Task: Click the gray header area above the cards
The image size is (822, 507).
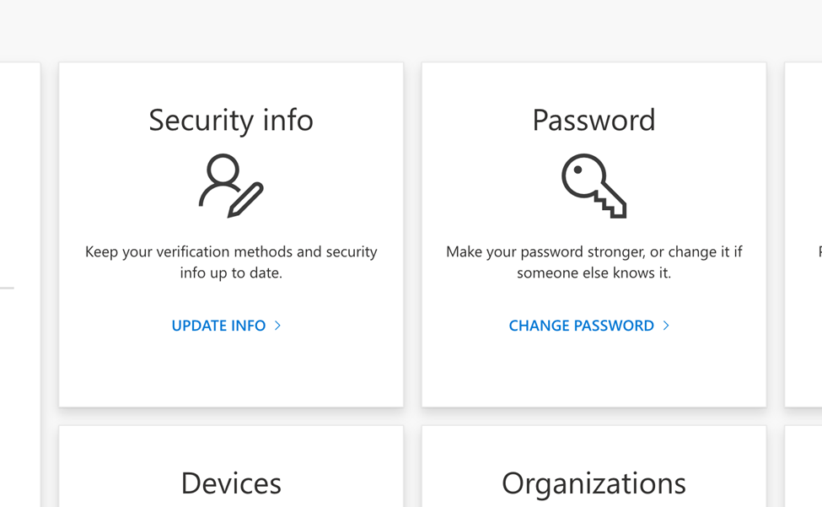Action: (x=411, y=30)
